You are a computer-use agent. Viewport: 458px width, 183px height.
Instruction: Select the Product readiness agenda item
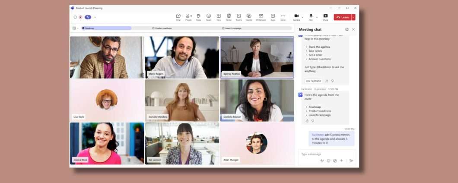(162, 28)
